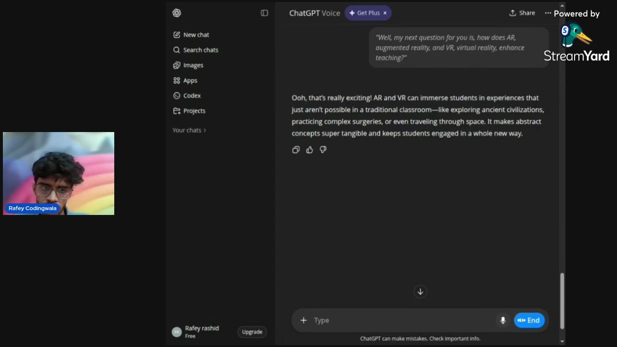Copy the assistant's response

(296, 150)
